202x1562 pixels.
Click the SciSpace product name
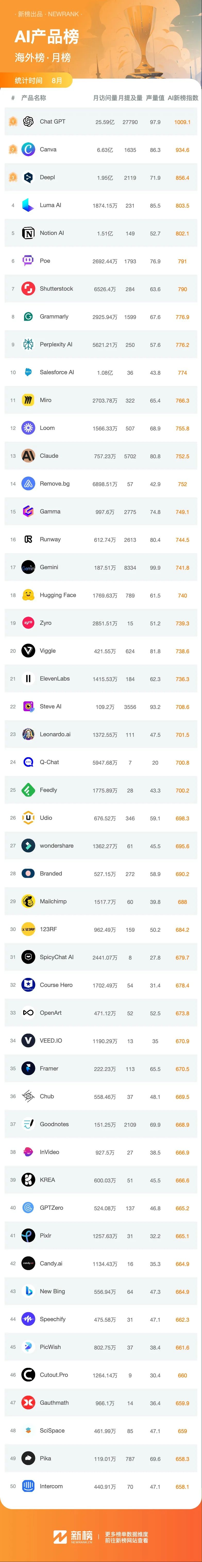pyautogui.click(x=52, y=1431)
